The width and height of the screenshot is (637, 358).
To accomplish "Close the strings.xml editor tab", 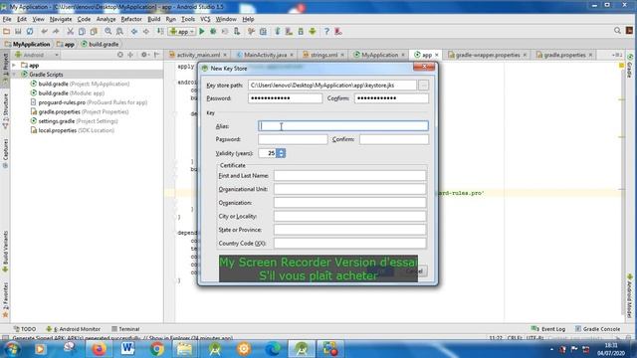I will [x=342, y=55].
